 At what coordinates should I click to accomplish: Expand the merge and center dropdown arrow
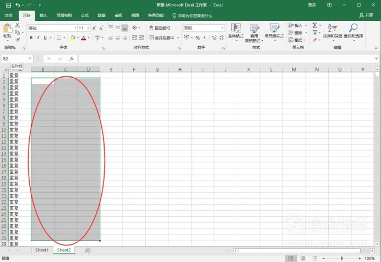tap(178, 38)
